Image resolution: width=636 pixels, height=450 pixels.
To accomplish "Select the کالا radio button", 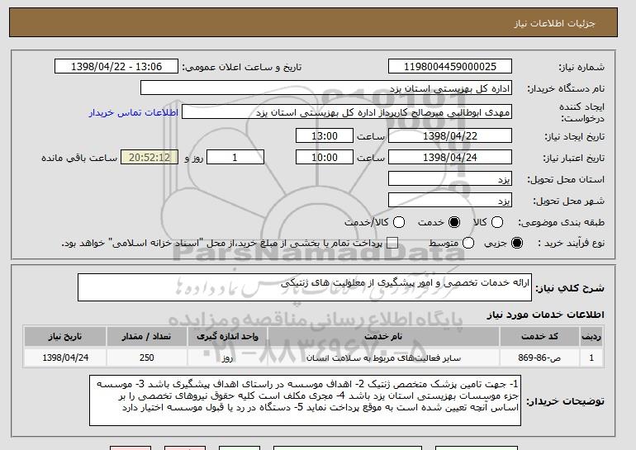I will click(497, 222).
